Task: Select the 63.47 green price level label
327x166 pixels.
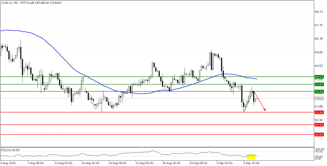Action: point(319,84)
